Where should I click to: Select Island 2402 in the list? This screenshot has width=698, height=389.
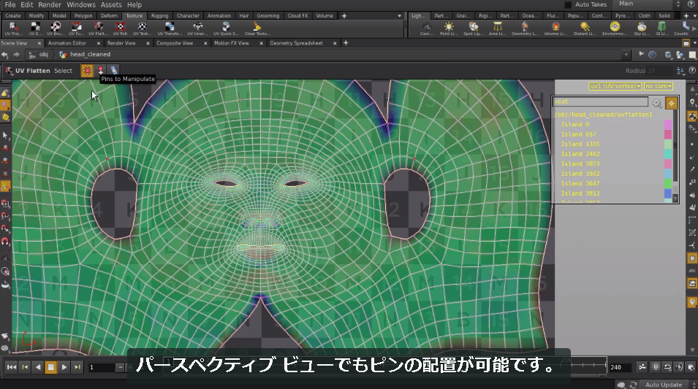[x=580, y=154]
